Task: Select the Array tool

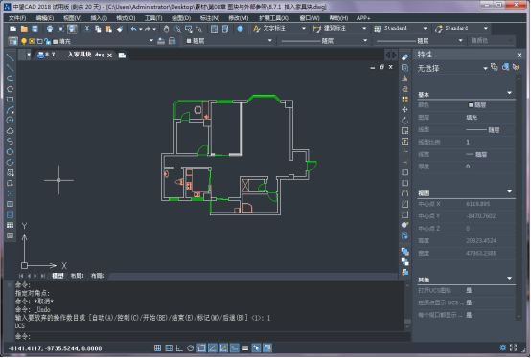Action: pyautogui.click(x=404, y=100)
